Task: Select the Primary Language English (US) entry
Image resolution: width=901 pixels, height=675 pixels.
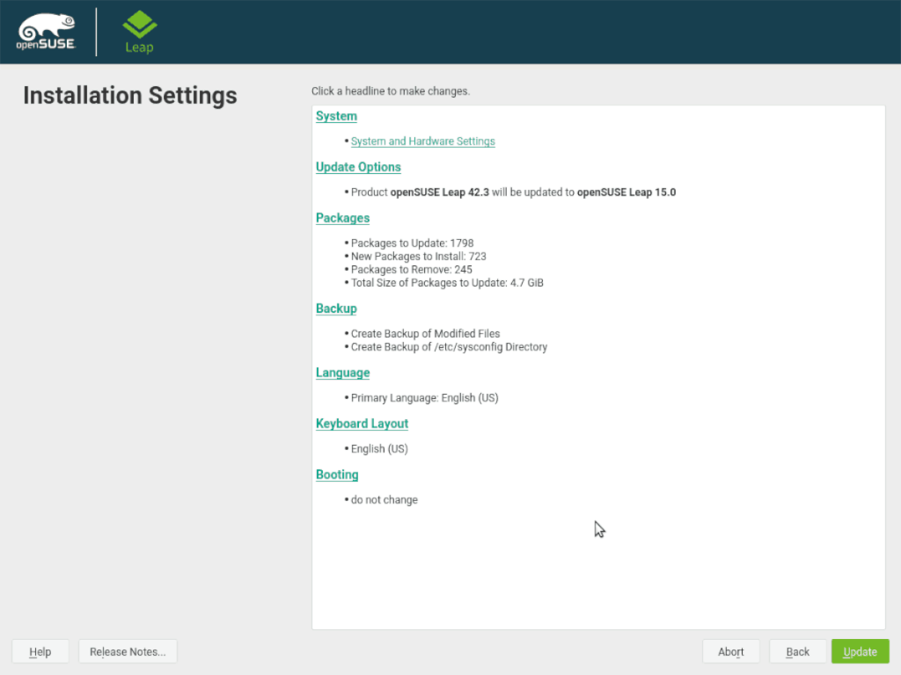Action: [424, 397]
